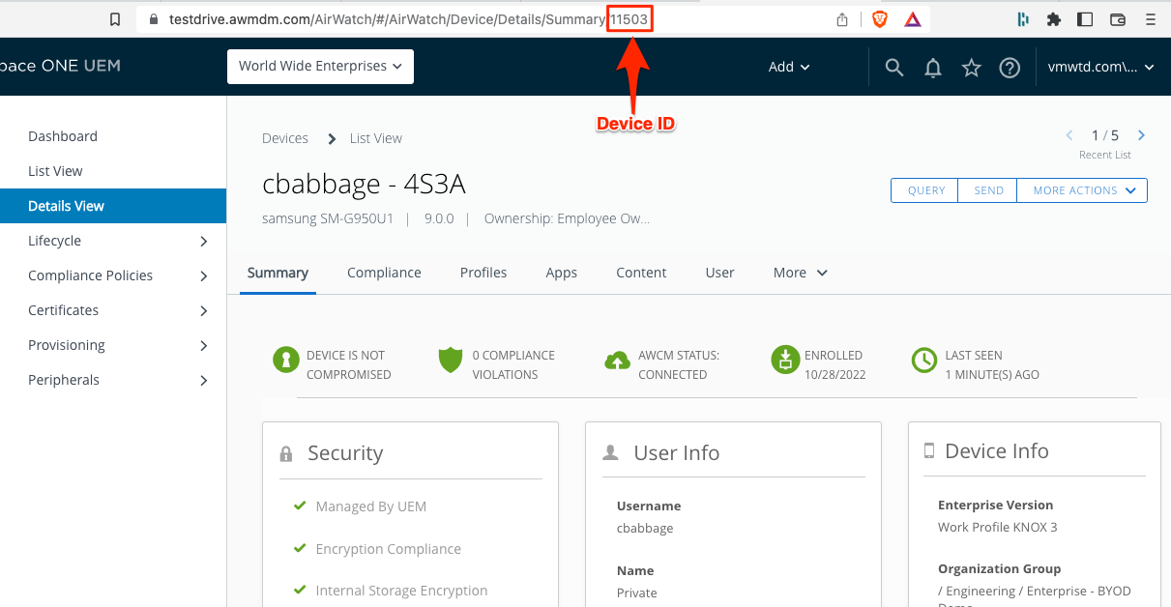Click the Send button
The height and width of the screenshot is (607, 1171).
click(x=988, y=190)
